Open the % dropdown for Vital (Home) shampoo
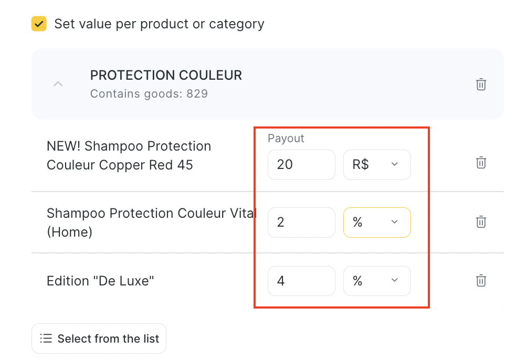527x361 pixels. [377, 222]
